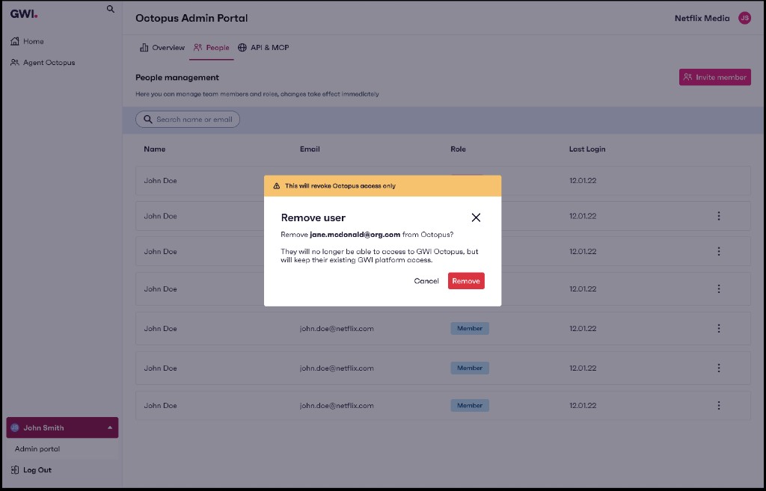Click the Invite member button
This screenshot has width=766, height=491.
pos(714,77)
